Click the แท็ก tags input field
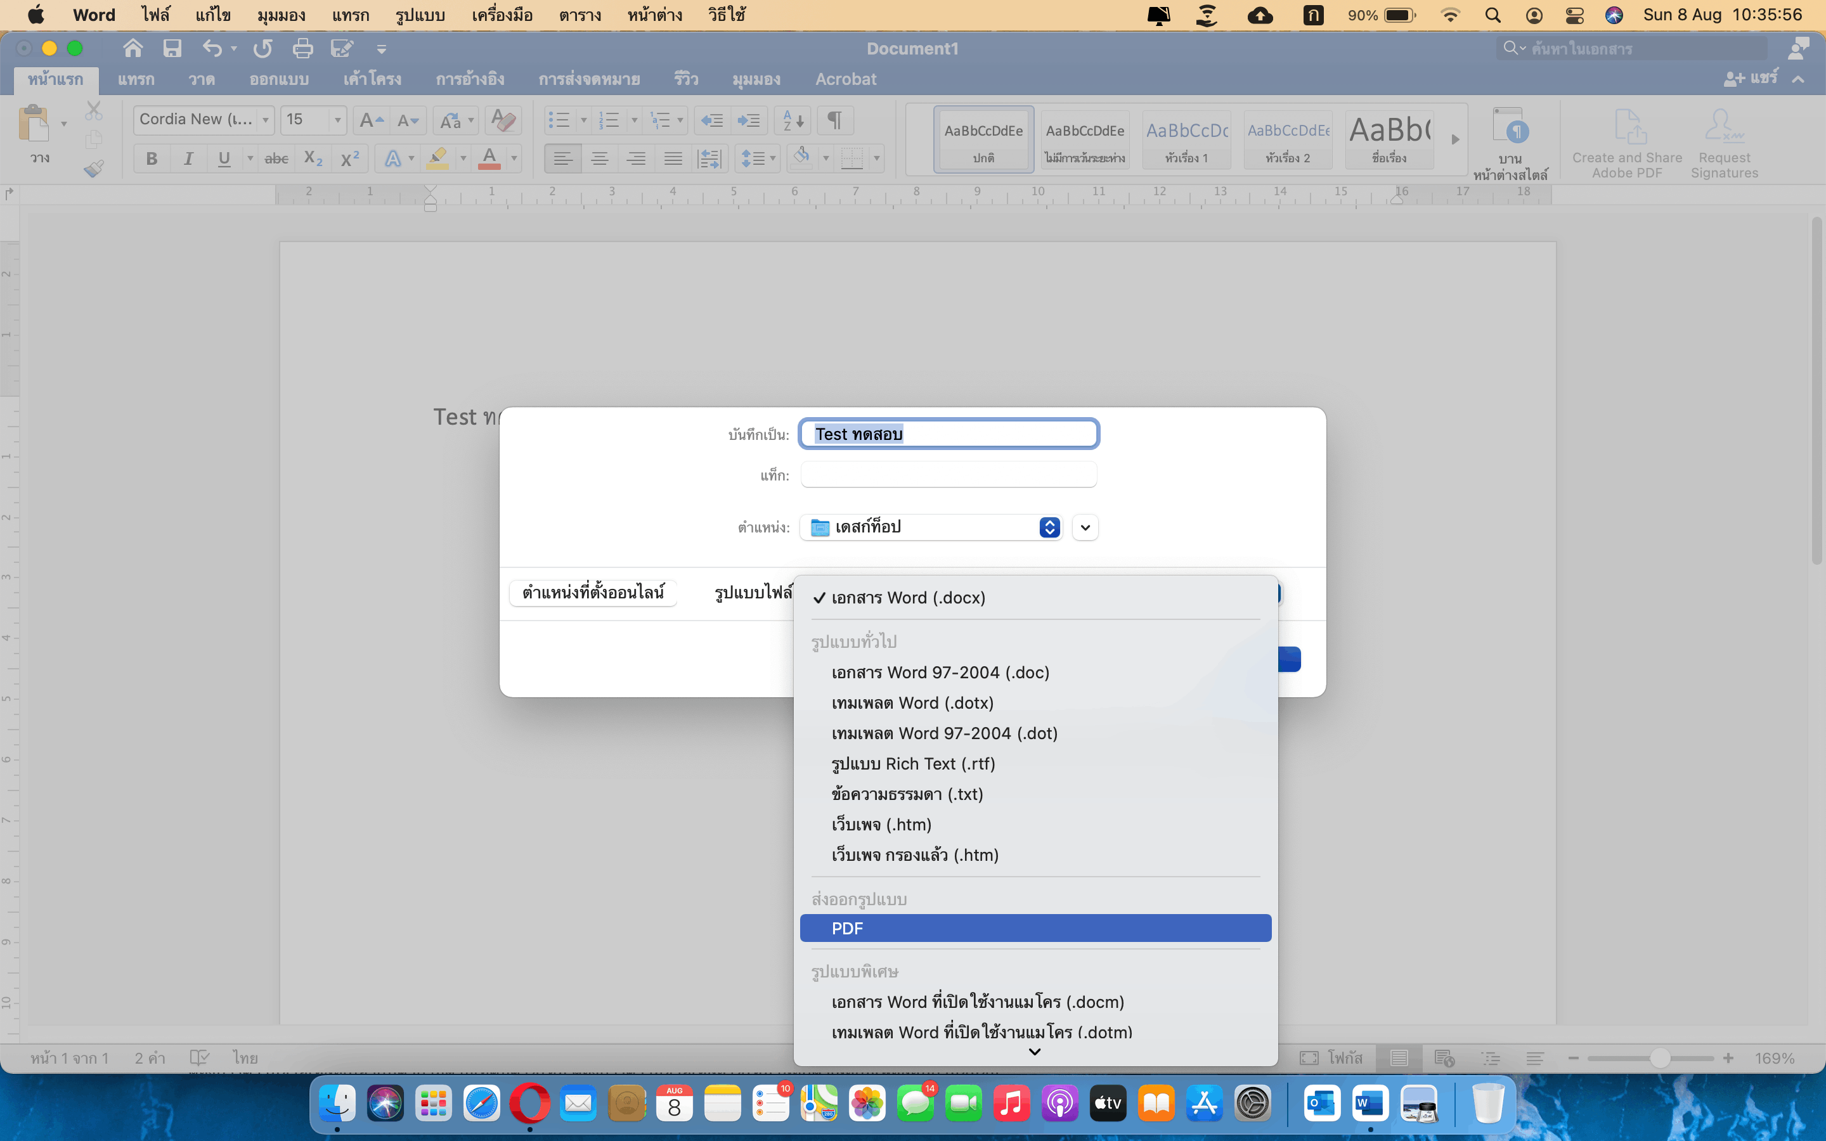The height and width of the screenshot is (1141, 1826). (x=948, y=475)
